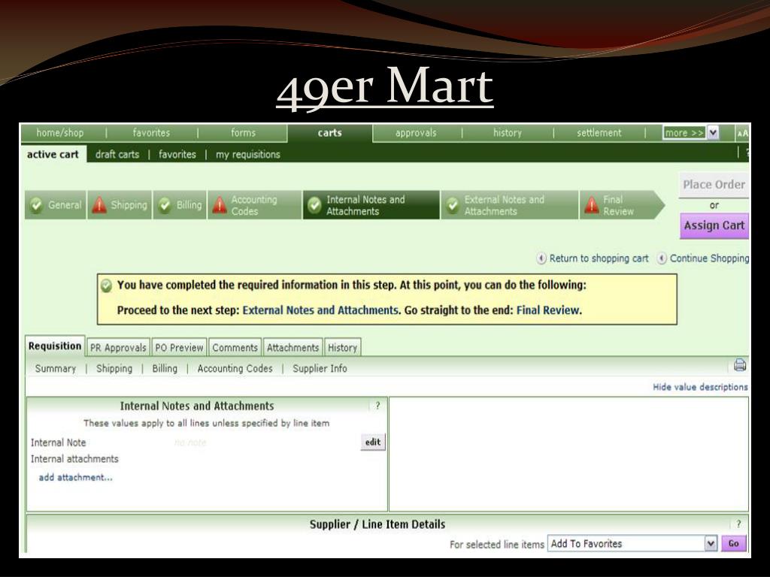770x577 pixels.
Task: Select the carts tab
Action: (329, 133)
